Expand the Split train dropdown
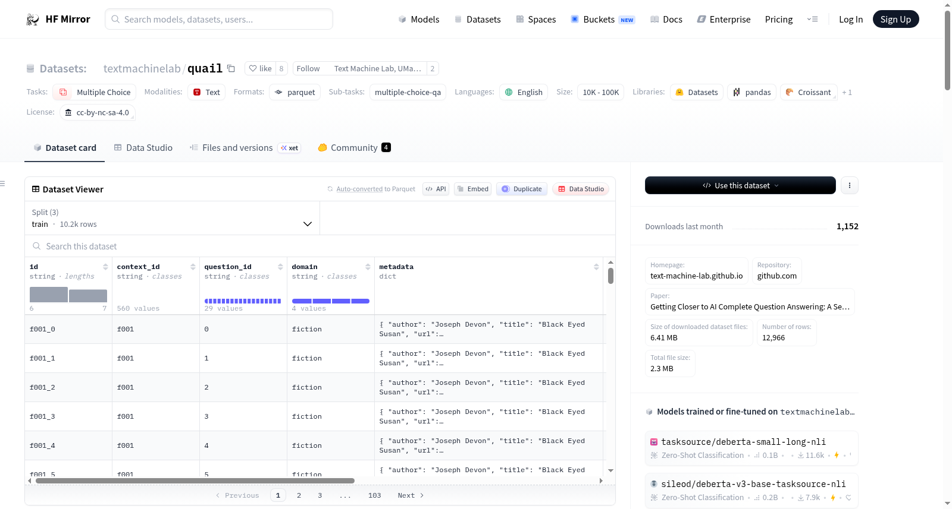This screenshot has height=509, width=952. click(x=172, y=218)
